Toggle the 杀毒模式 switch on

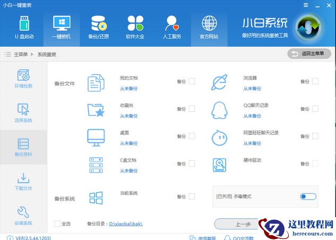tap(308, 196)
